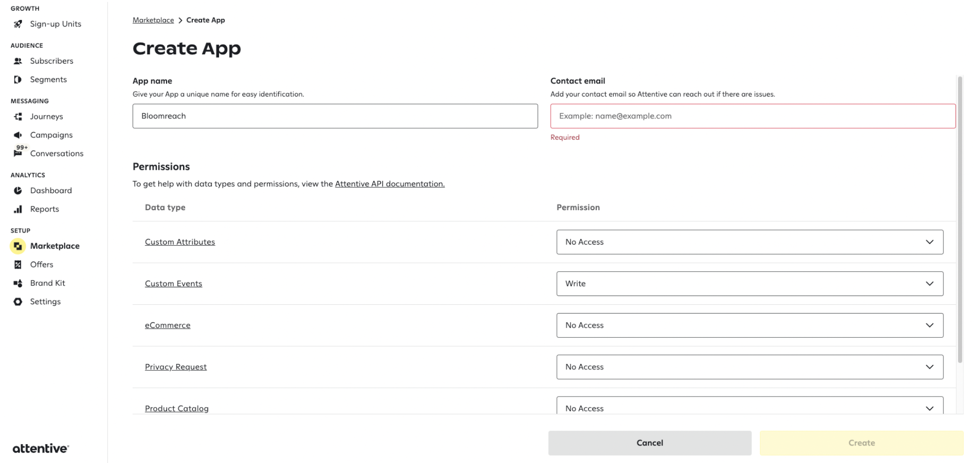Viewport: 976px width, 463px height.
Task: Click the Dashboard pie chart icon
Action: [x=18, y=190]
